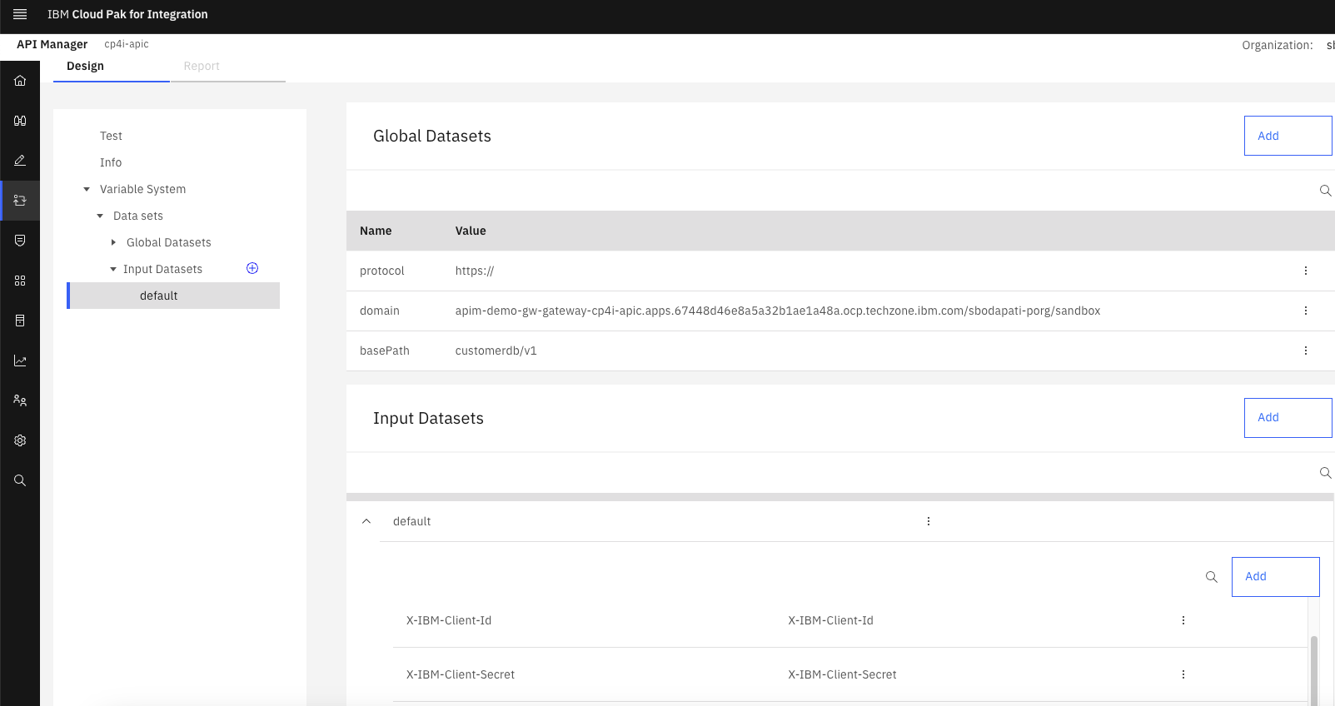Expand the Global Datasets tree node
Viewport: 1335px width, 706px height.
(x=113, y=242)
